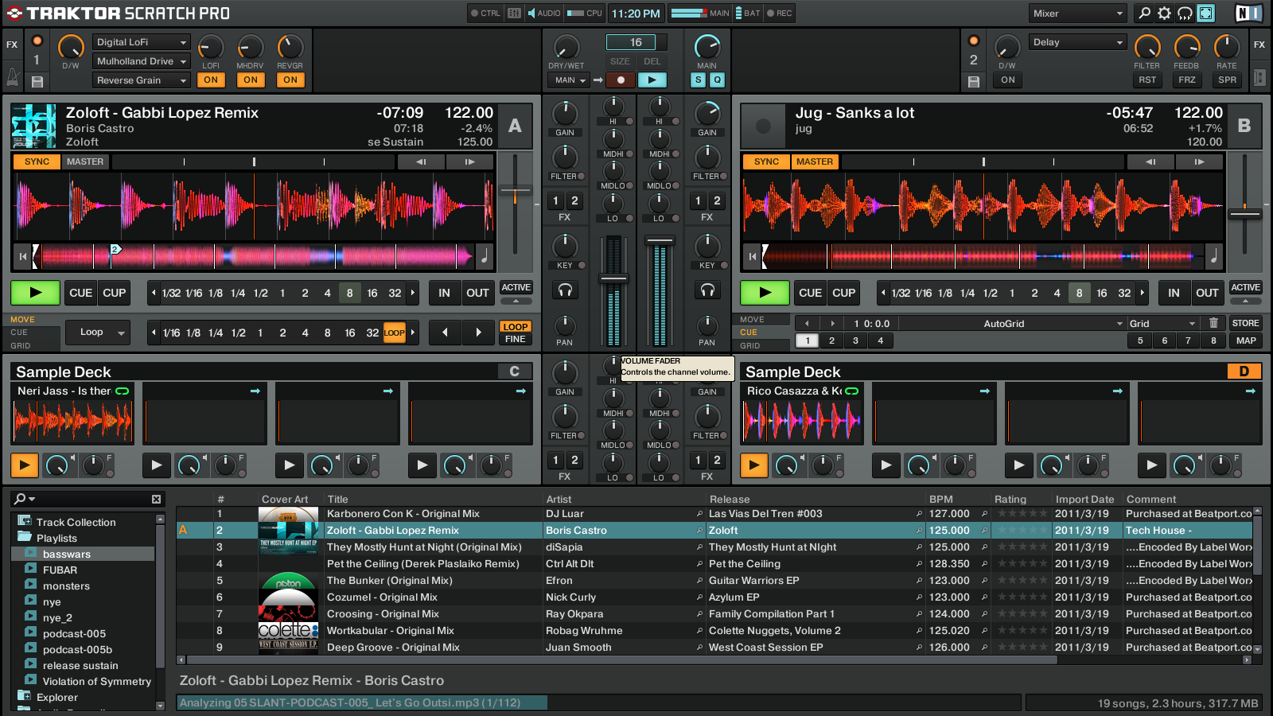The height and width of the screenshot is (716, 1273).
Task: Delete cue point with the trash icon in Deck B
Action: point(1213,323)
